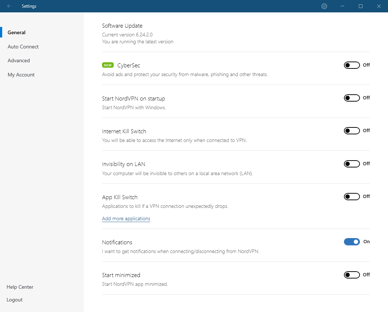This screenshot has height=312, width=388.
Task: Click the CyberSec heading text
Action: [129, 66]
